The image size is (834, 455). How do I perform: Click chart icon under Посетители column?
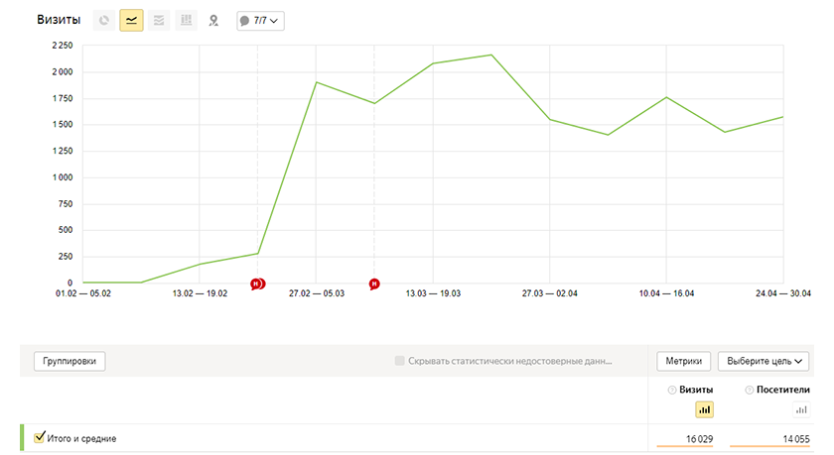[801, 409]
